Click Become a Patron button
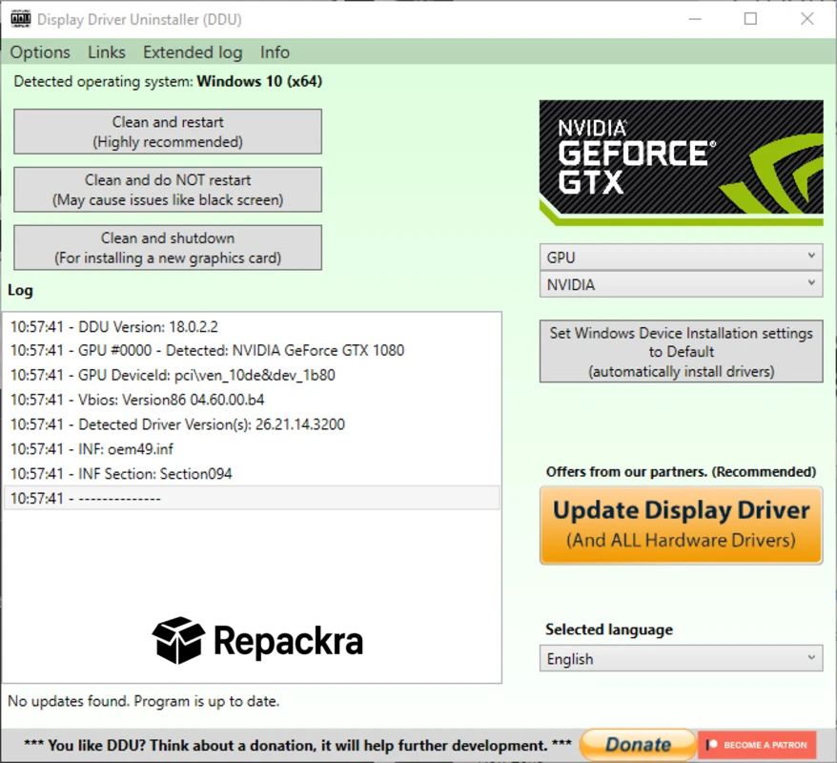The image size is (837, 763). click(757, 744)
